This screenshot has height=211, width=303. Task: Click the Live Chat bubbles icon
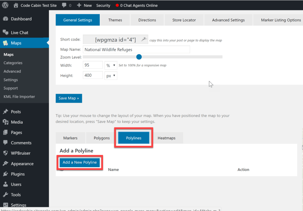6,33
